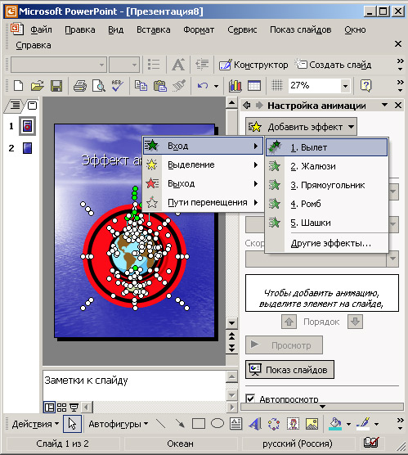
Task: Apply line color brush swatch
Action: click(x=363, y=424)
